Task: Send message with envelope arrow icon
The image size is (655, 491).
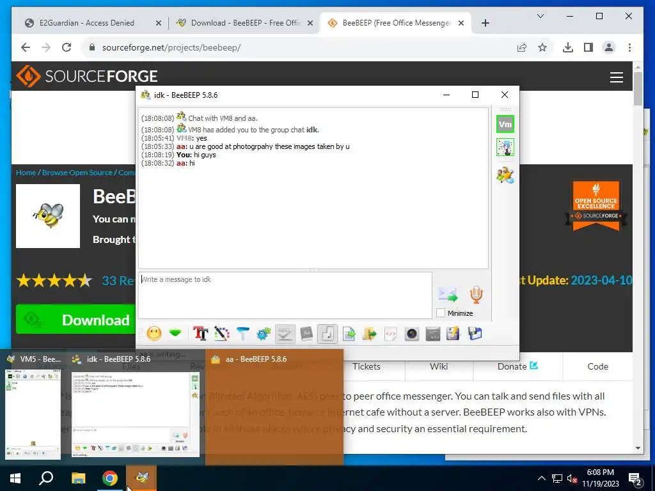Action: coord(448,294)
